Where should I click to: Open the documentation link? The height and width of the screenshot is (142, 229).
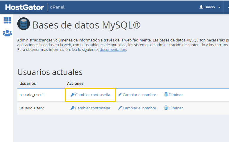113,50
